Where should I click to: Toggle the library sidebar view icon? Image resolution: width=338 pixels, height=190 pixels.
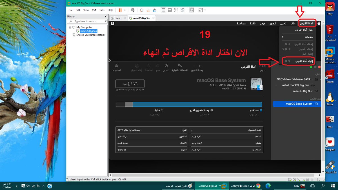[163, 10]
